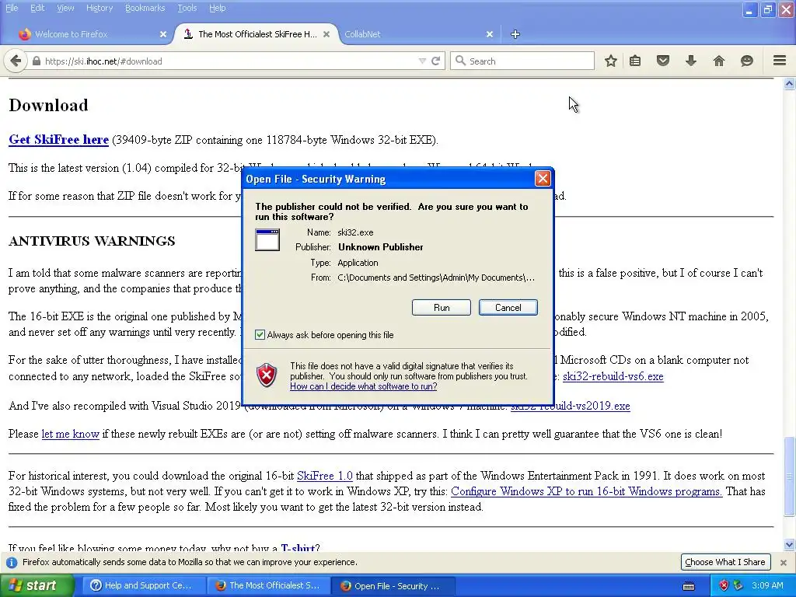
Task: Click the red shield warning icon in the dialog
Action: point(267,375)
